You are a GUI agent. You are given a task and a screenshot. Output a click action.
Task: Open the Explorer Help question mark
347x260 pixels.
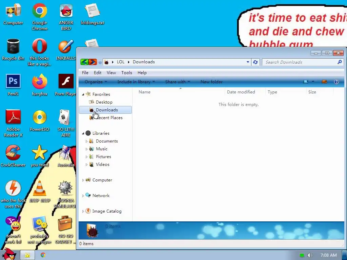tap(336, 82)
